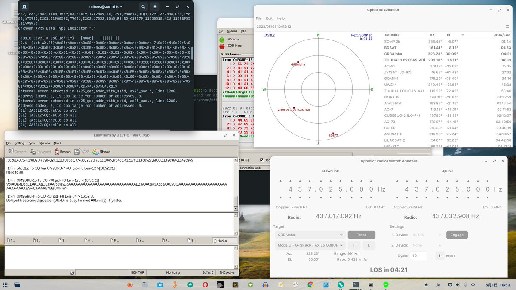Open the About menu in EasyTerm
Viewport: 516px width, 290px height.
pyautogui.click(x=57, y=143)
